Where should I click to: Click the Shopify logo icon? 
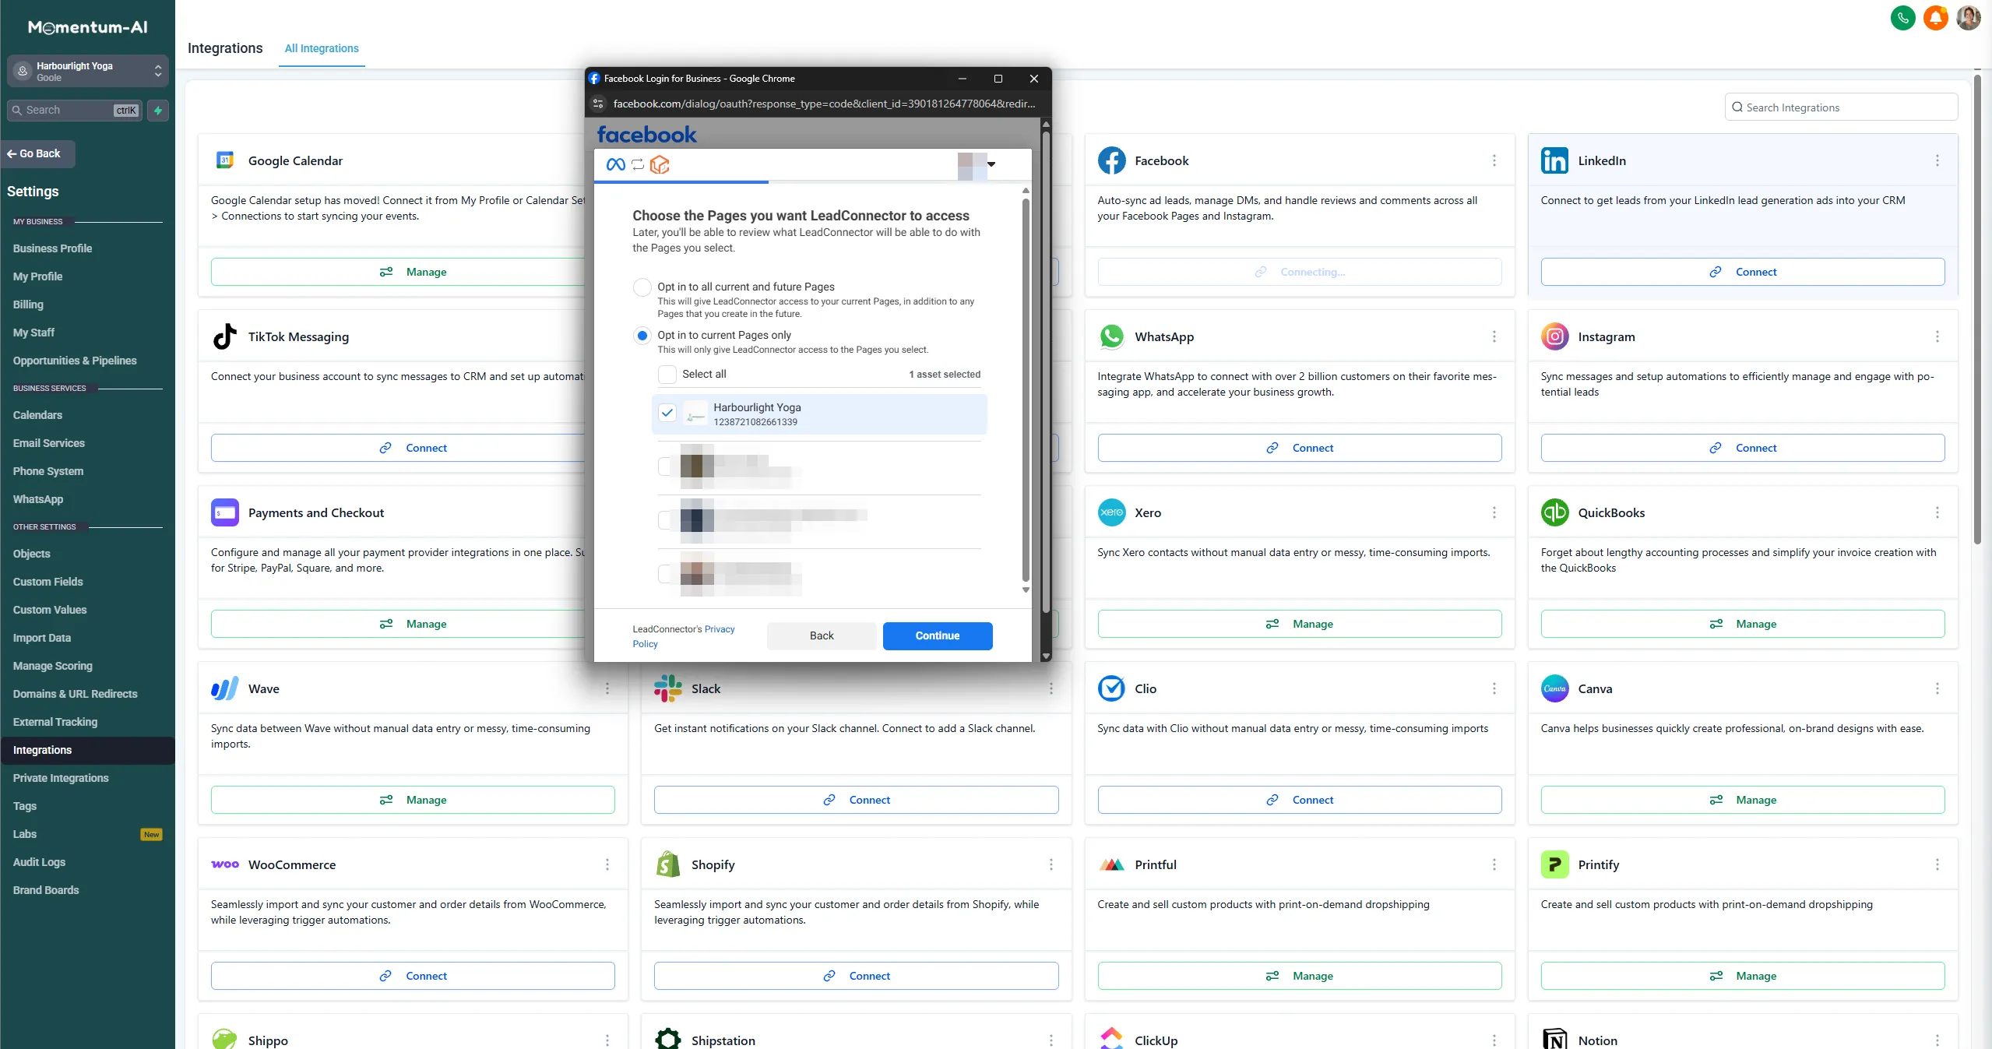[668, 864]
